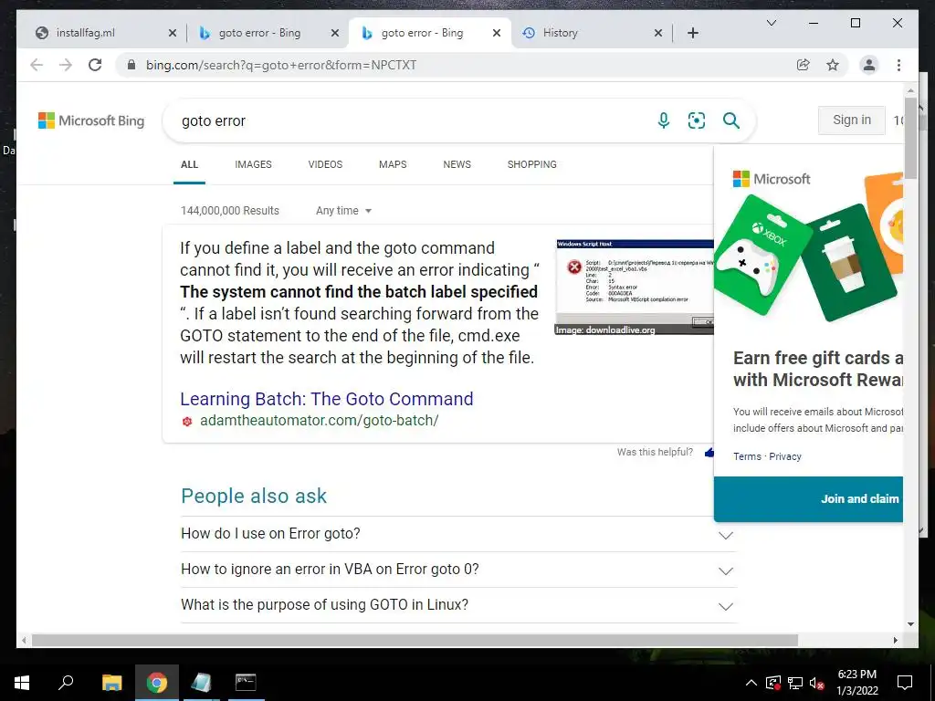Click the Chrome address bar URL
The height and width of the screenshot is (701, 935).
[281, 65]
